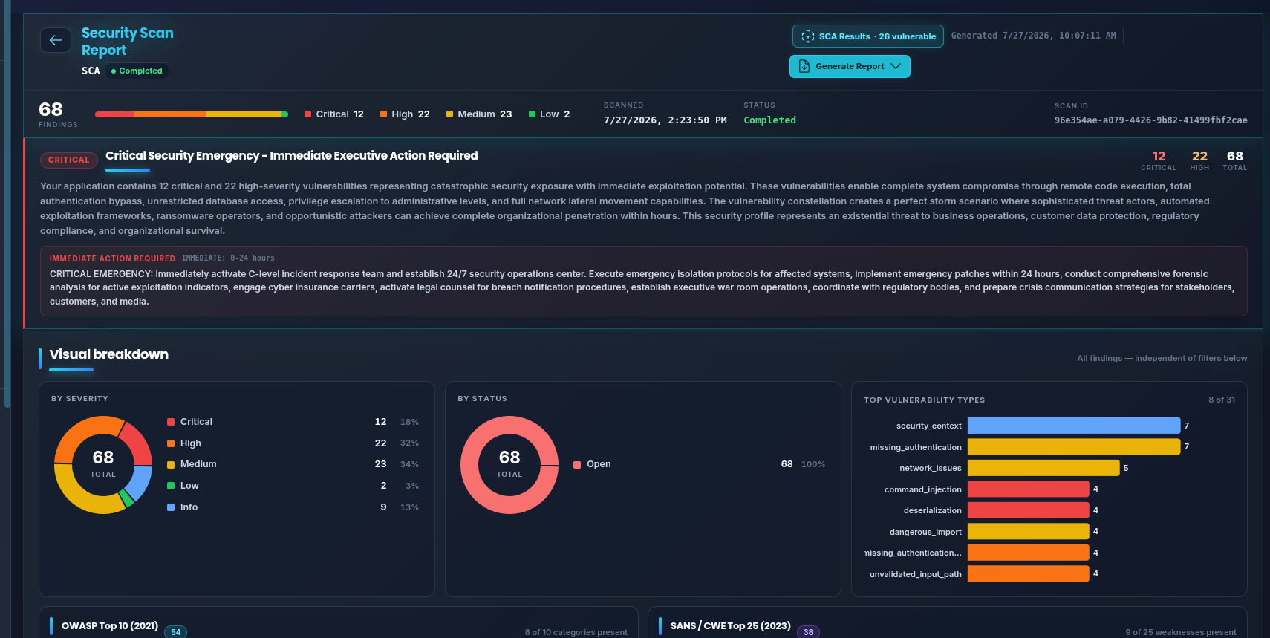This screenshot has width=1270, height=638.
Task: Go back using the arrow button
Action: (56, 40)
